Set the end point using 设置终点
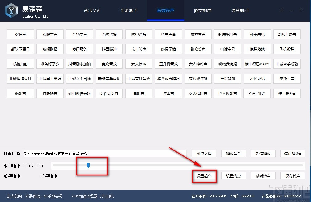 [233, 175]
